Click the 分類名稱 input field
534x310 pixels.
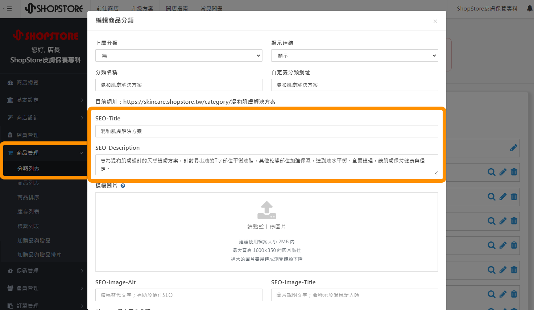(179, 85)
